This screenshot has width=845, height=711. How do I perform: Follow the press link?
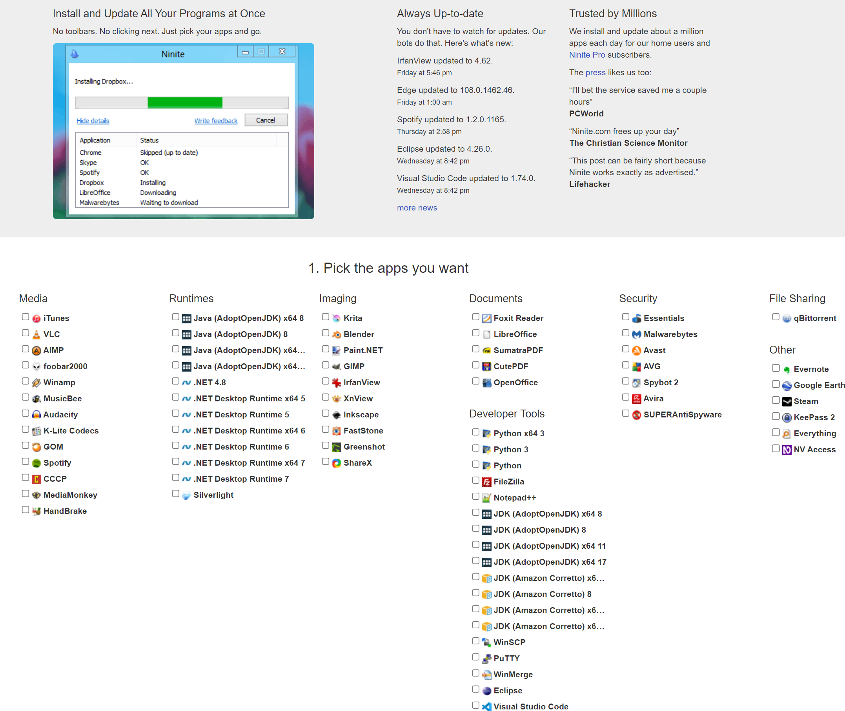[596, 73]
